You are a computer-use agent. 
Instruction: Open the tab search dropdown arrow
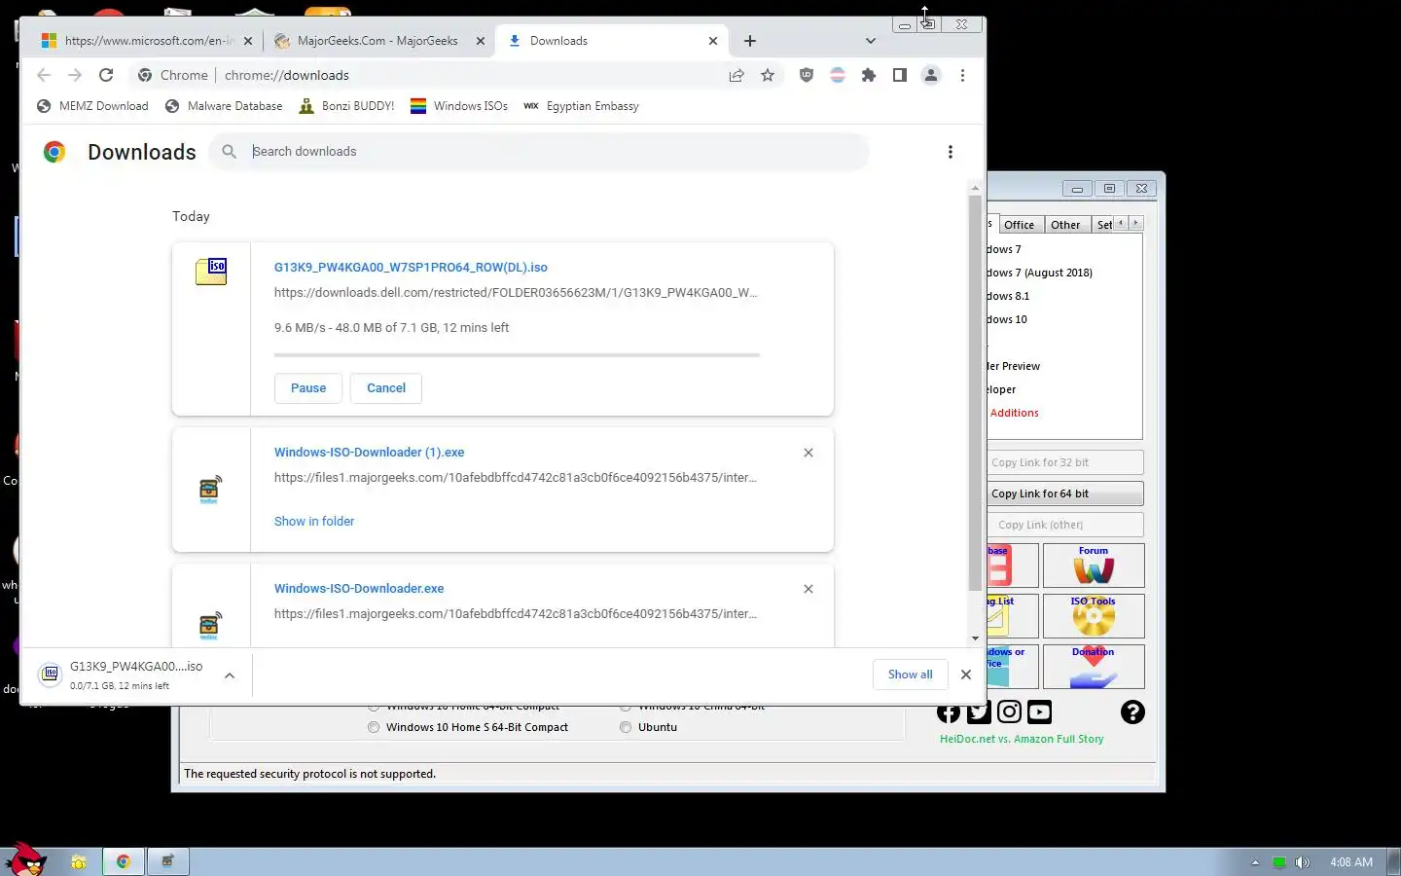pyautogui.click(x=871, y=41)
